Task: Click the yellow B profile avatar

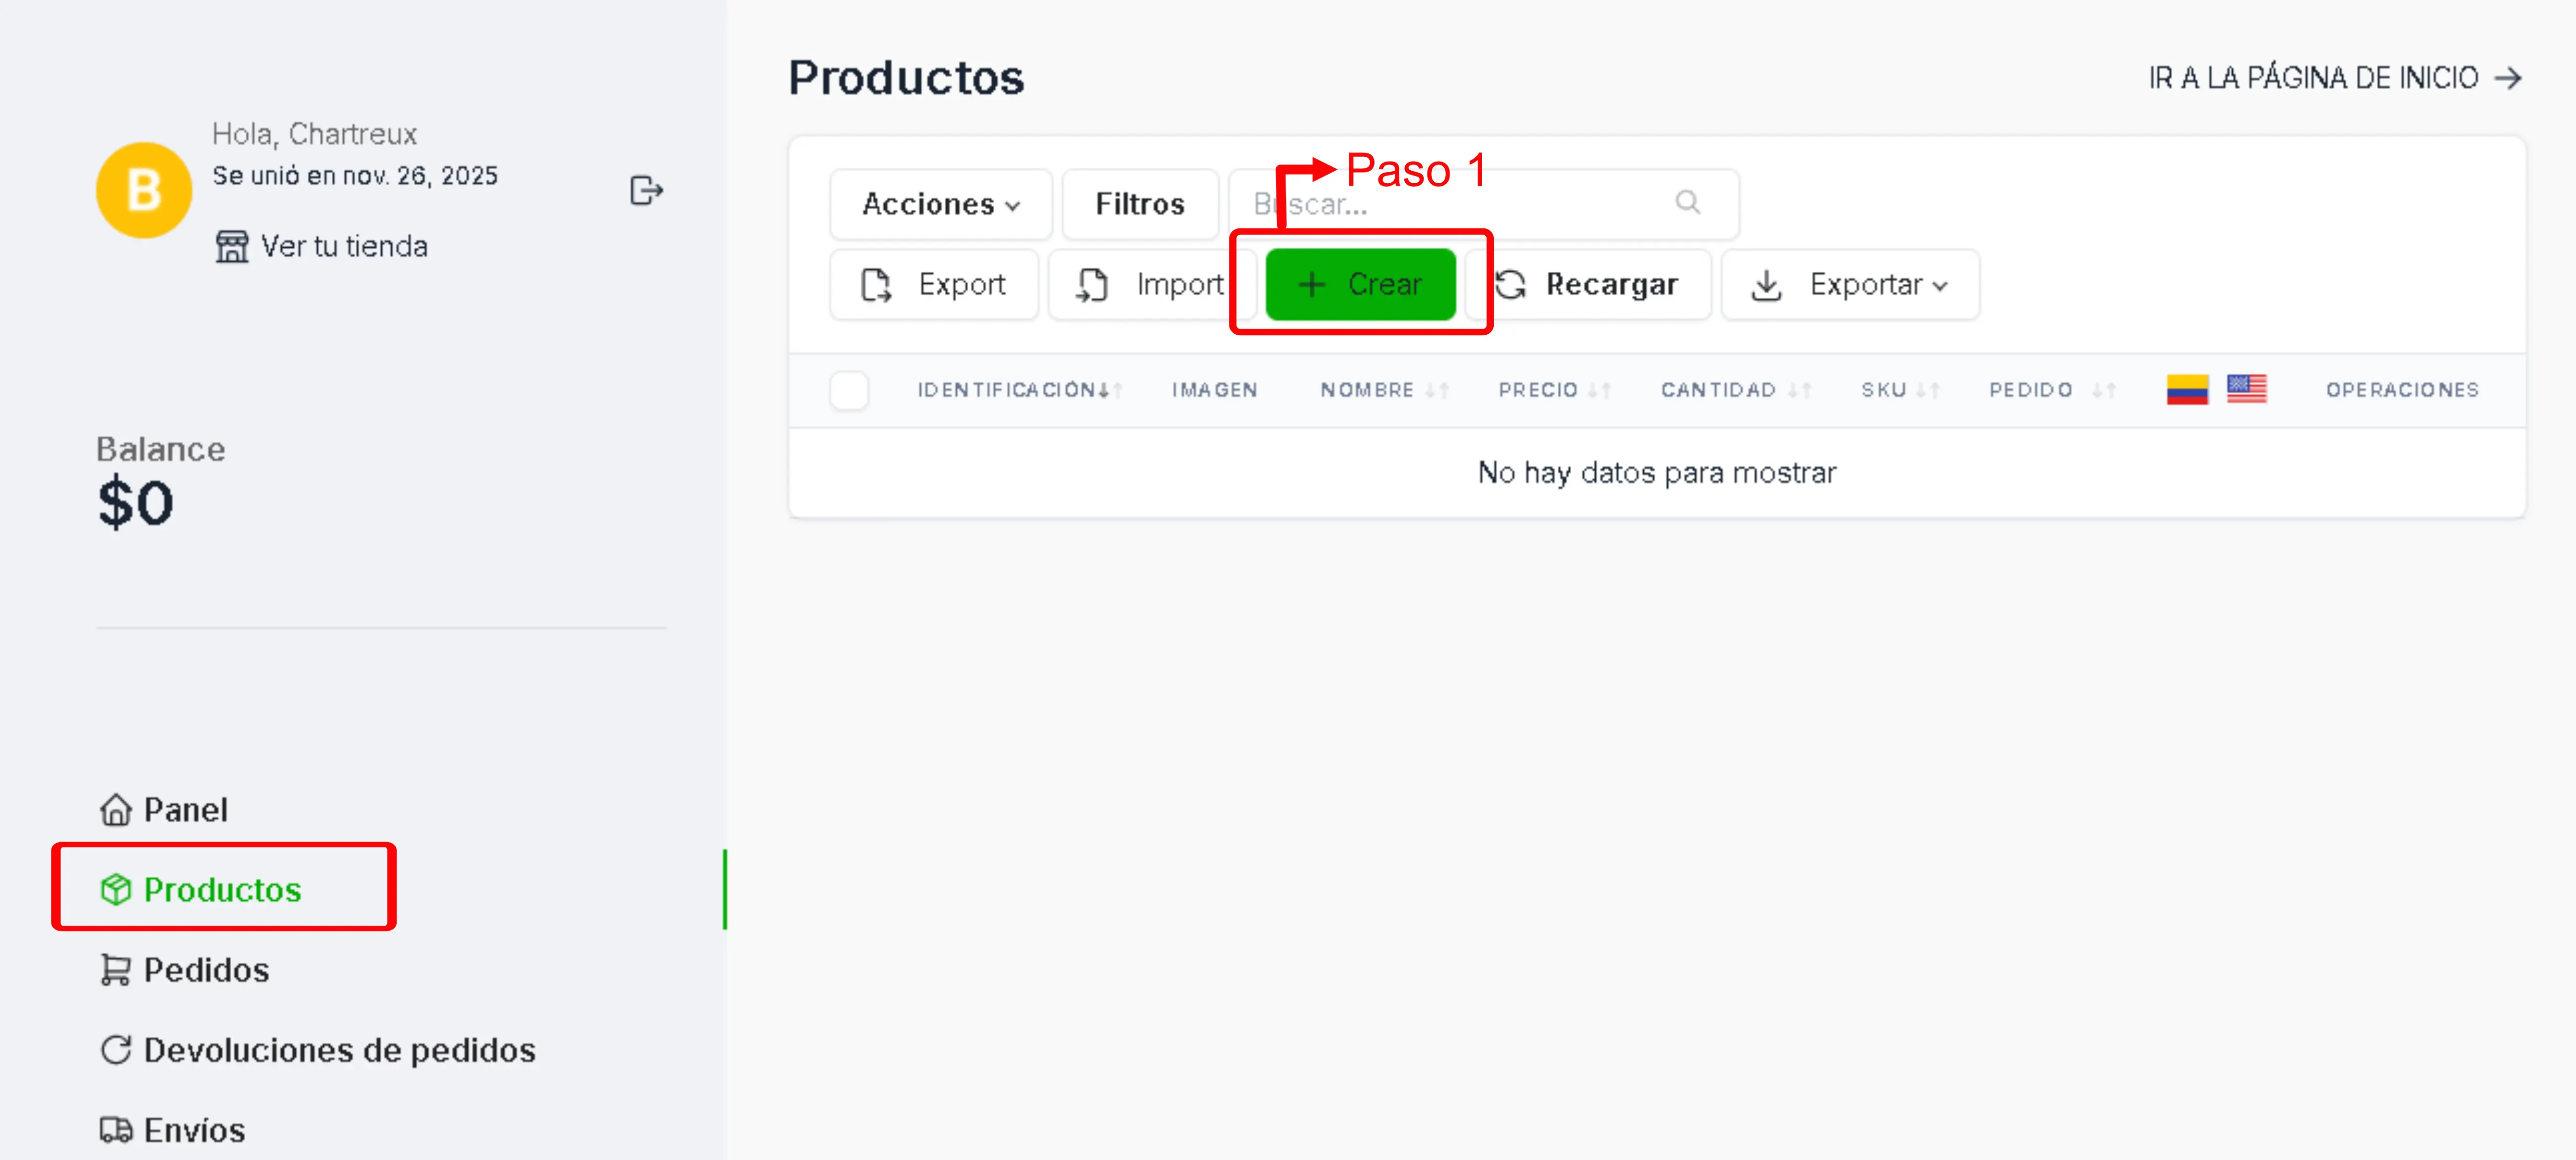Action: point(144,190)
